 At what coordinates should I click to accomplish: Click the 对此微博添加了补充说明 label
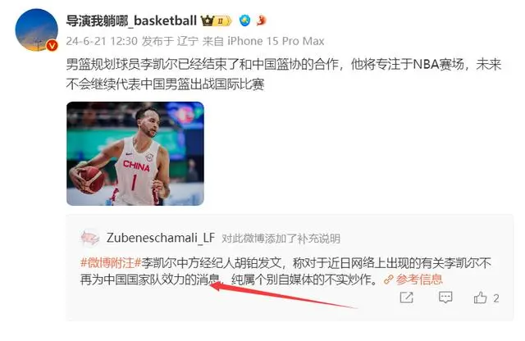pos(281,239)
